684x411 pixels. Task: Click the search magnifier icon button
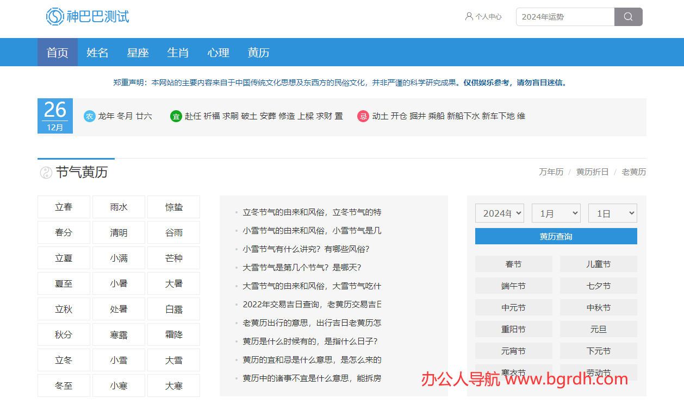(x=628, y=17)
